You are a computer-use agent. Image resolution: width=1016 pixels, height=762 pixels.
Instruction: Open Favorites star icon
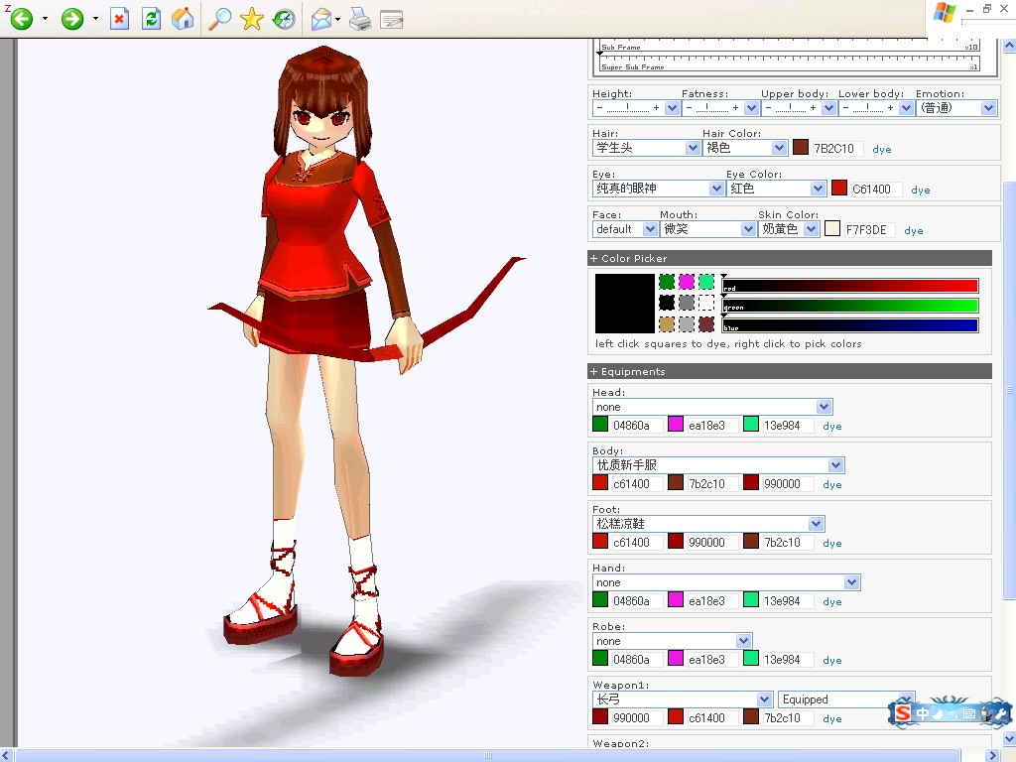[x=251, y=18]
